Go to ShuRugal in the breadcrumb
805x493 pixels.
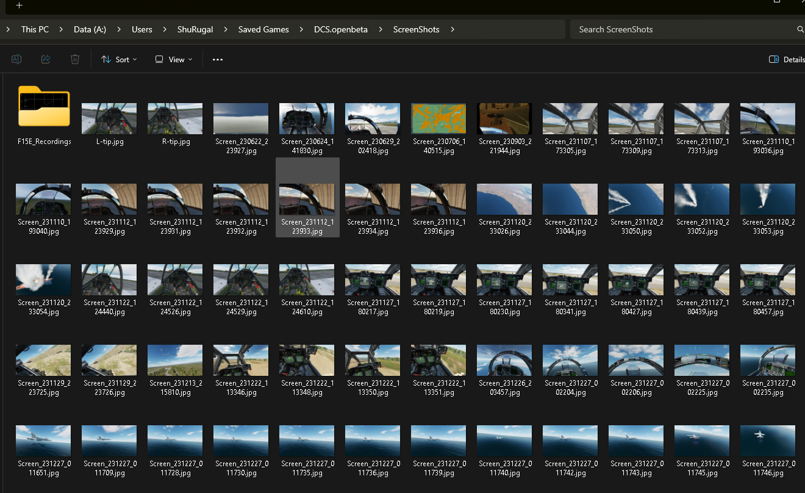coord(195,29)
